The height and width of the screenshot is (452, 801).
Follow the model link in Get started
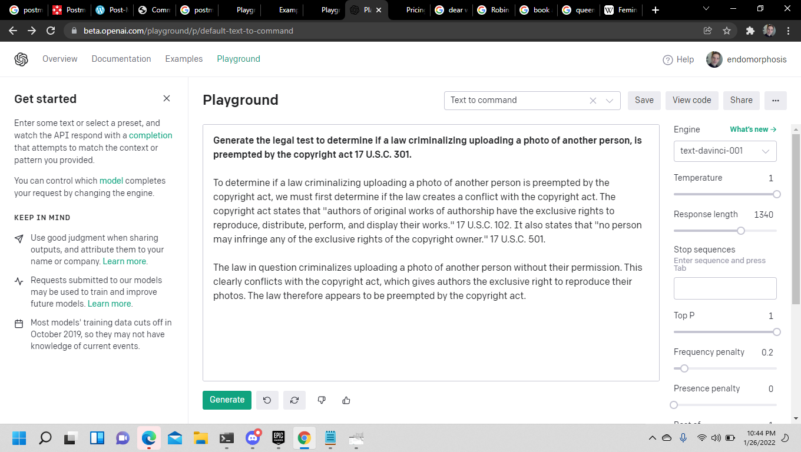click(x=111, y=181)
